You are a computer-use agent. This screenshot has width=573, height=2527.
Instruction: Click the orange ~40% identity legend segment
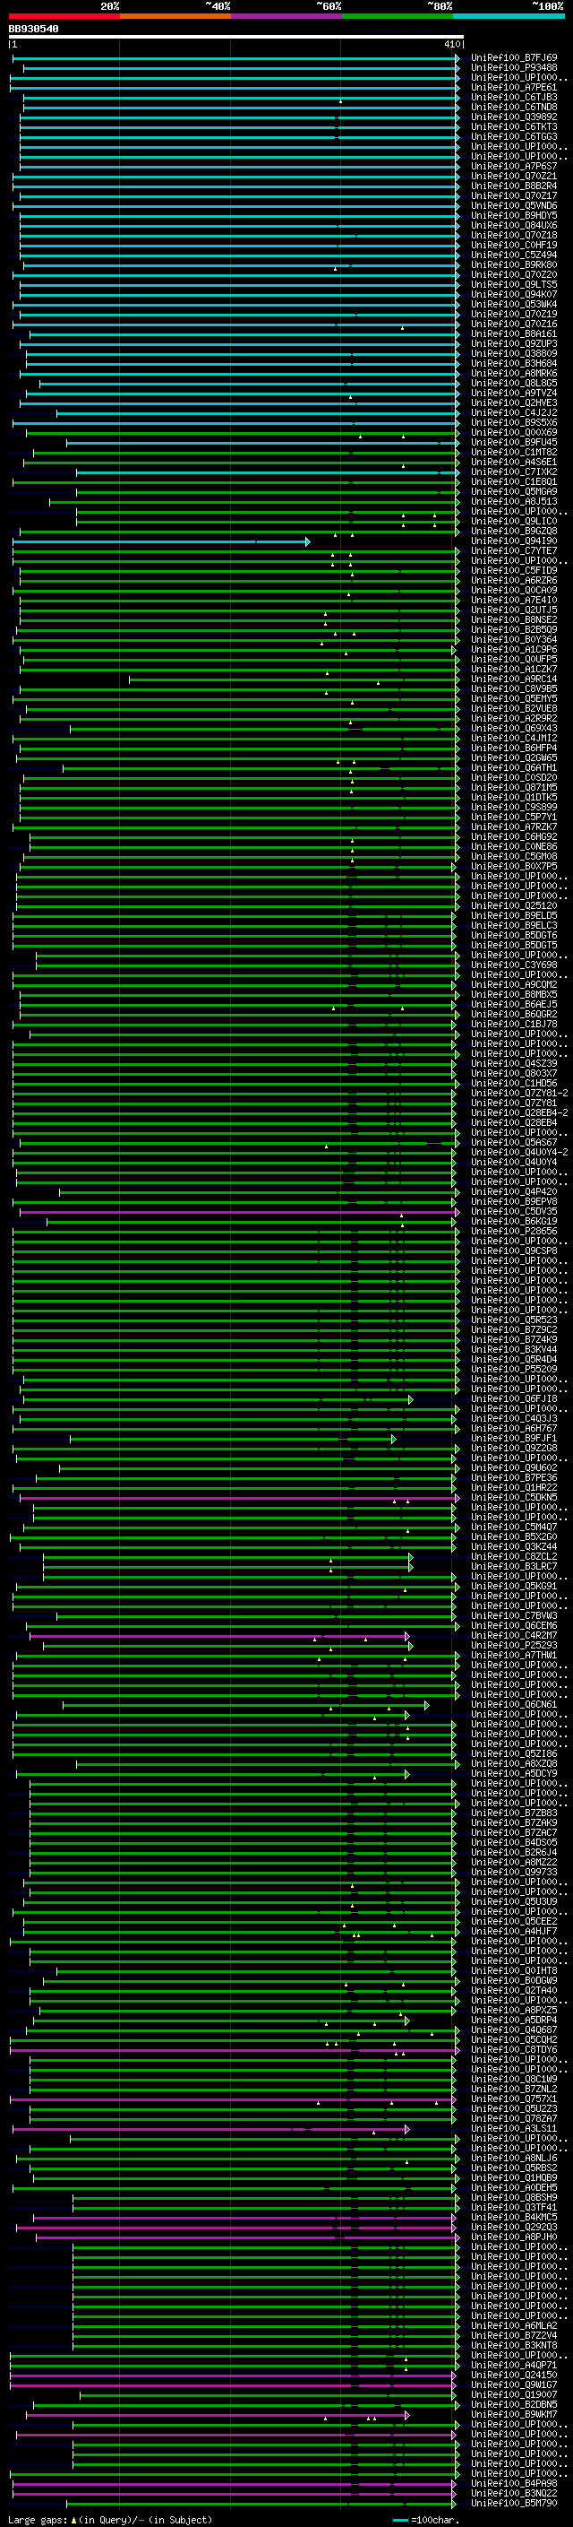[175, 16]
